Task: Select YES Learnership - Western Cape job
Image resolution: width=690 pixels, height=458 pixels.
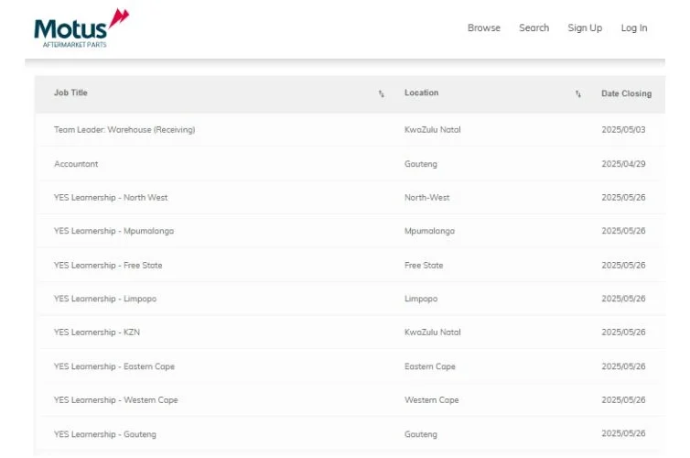Action: [x=115, y=400]
